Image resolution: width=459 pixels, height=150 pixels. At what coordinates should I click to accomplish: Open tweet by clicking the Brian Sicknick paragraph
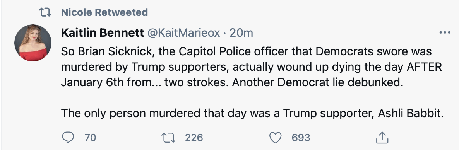[x=251, y=67]
